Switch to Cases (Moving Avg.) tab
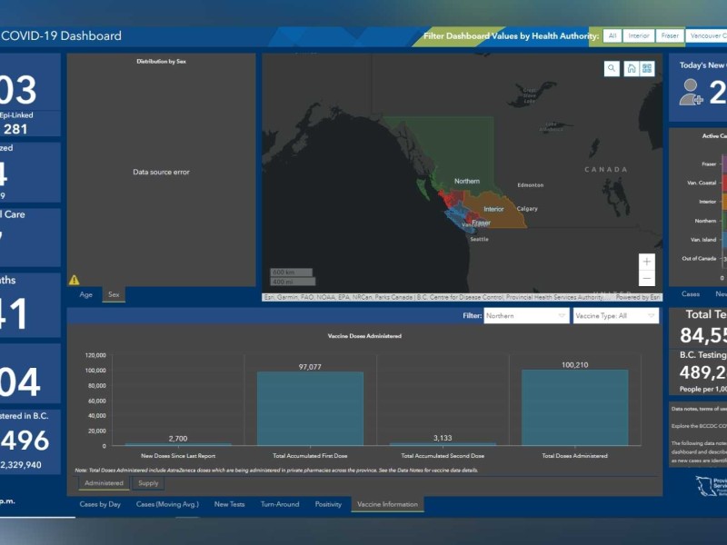Screen dimensions: 727x545 [168, 504]
